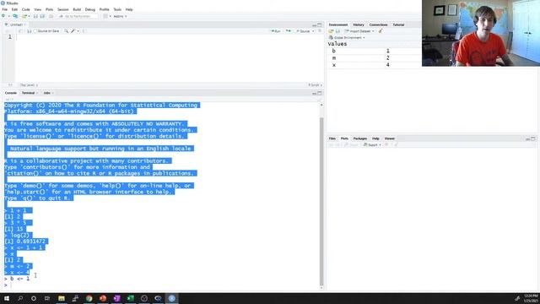Viewport: 540px width, 304px height.
Task: Click the Run button in editor
Action: tap(276, 31)
